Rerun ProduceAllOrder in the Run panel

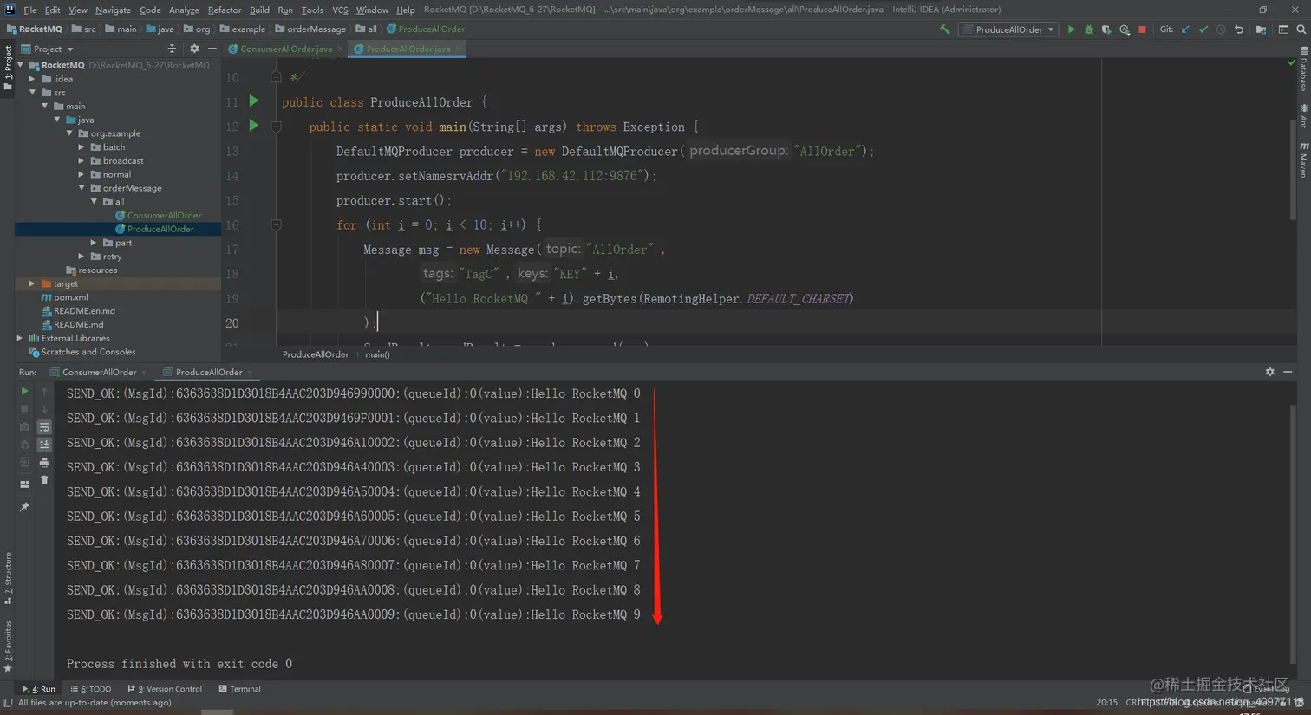[x=24, y=392]
